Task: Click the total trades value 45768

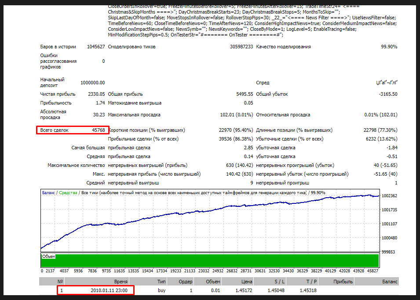Action: coord(99,130)
